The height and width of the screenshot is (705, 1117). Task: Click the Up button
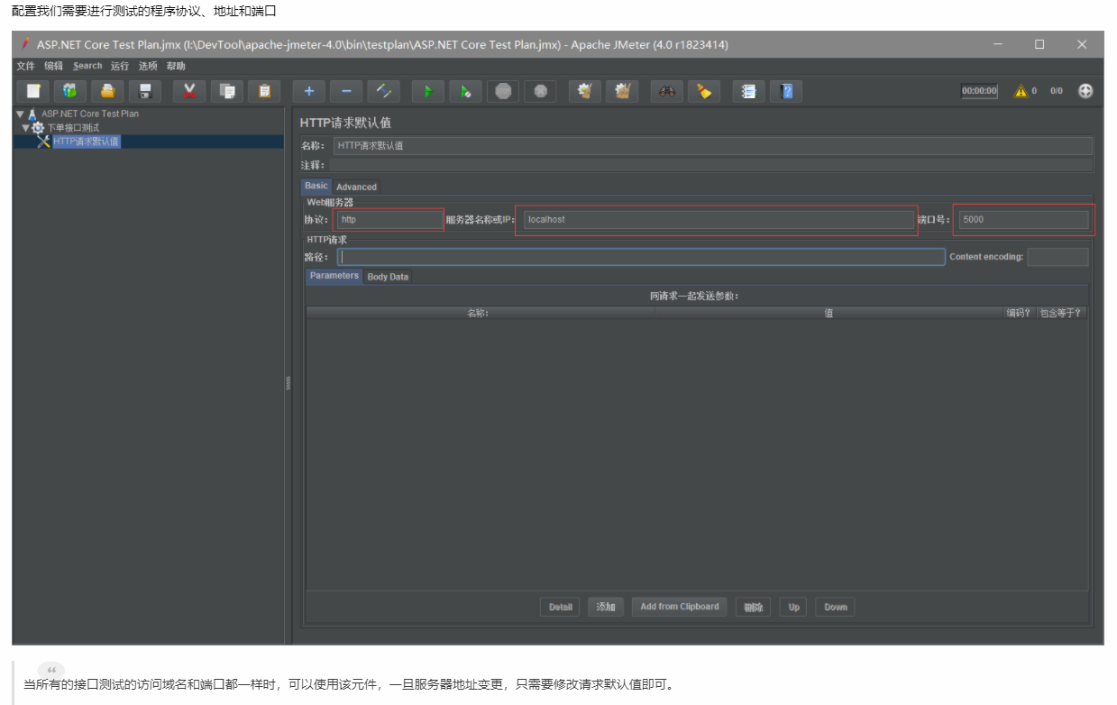794,607
